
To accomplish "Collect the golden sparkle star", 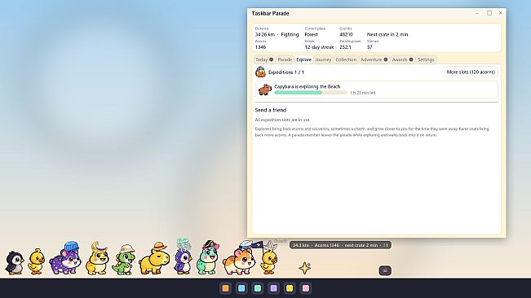I will 305,268.
